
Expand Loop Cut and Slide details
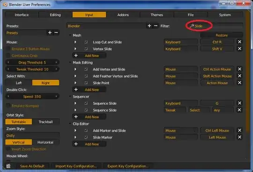pyautogui.click(x=75, y=42)
